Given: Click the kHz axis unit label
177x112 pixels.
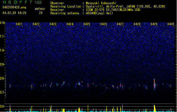Looking at the screenshot, I should [3, 23].
